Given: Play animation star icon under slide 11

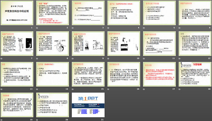Looking at the screenshot, I should click(144, 59).
